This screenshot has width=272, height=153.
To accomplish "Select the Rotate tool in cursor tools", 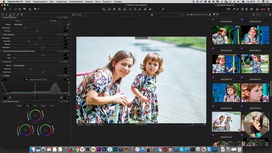I will 125,9.
